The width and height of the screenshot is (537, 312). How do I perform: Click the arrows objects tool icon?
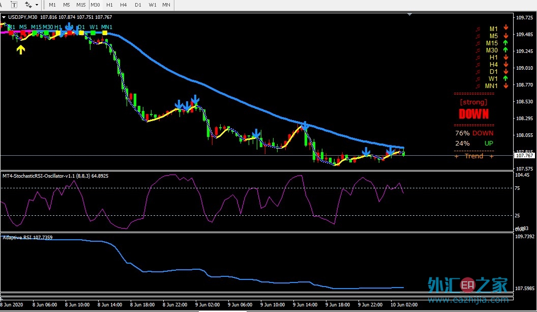[x=28, y=5]
